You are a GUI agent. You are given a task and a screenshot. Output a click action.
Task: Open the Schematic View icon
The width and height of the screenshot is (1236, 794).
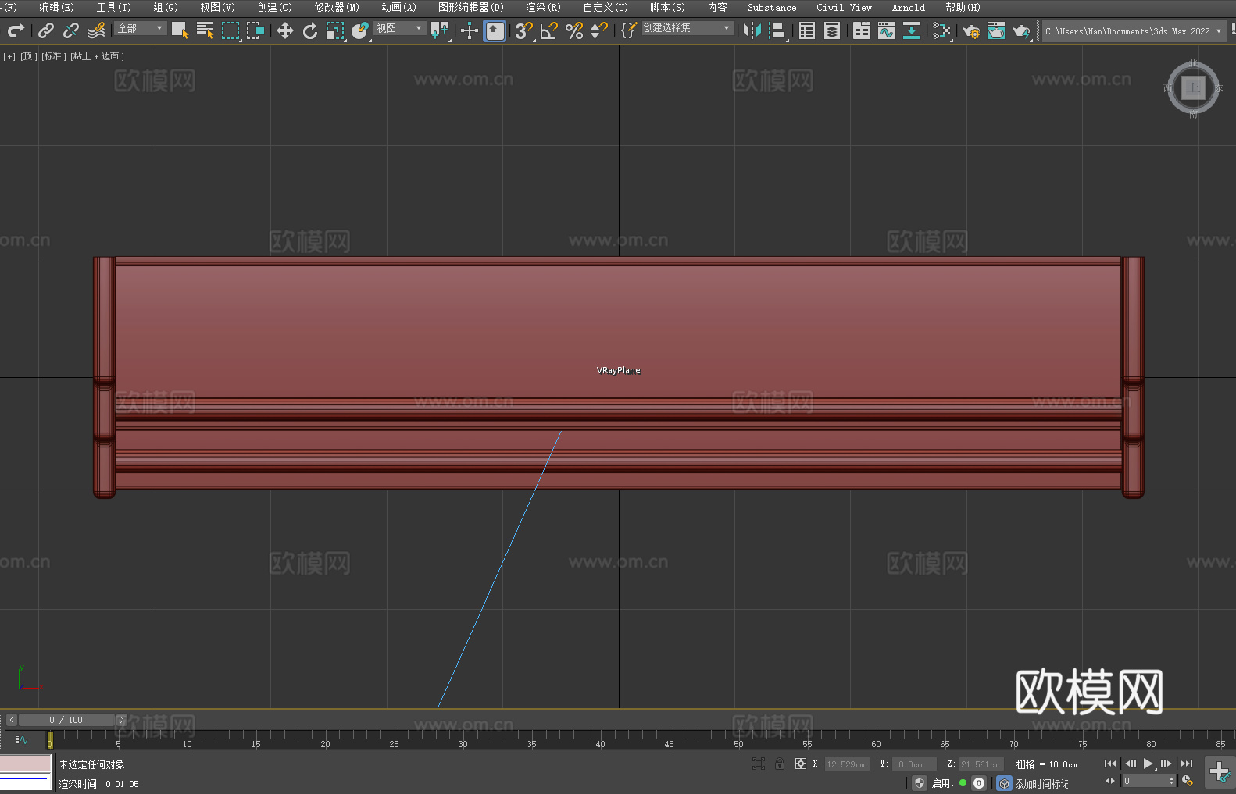tap(912, 30)
